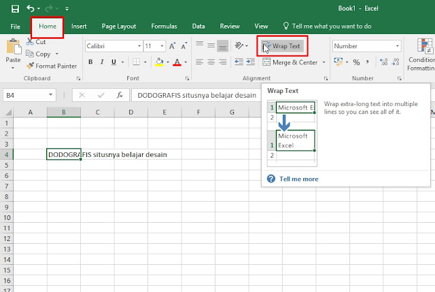Open the Alignment settings dialog launcher
The height and width of the screenshot is (292, 435).
(326, 79)
